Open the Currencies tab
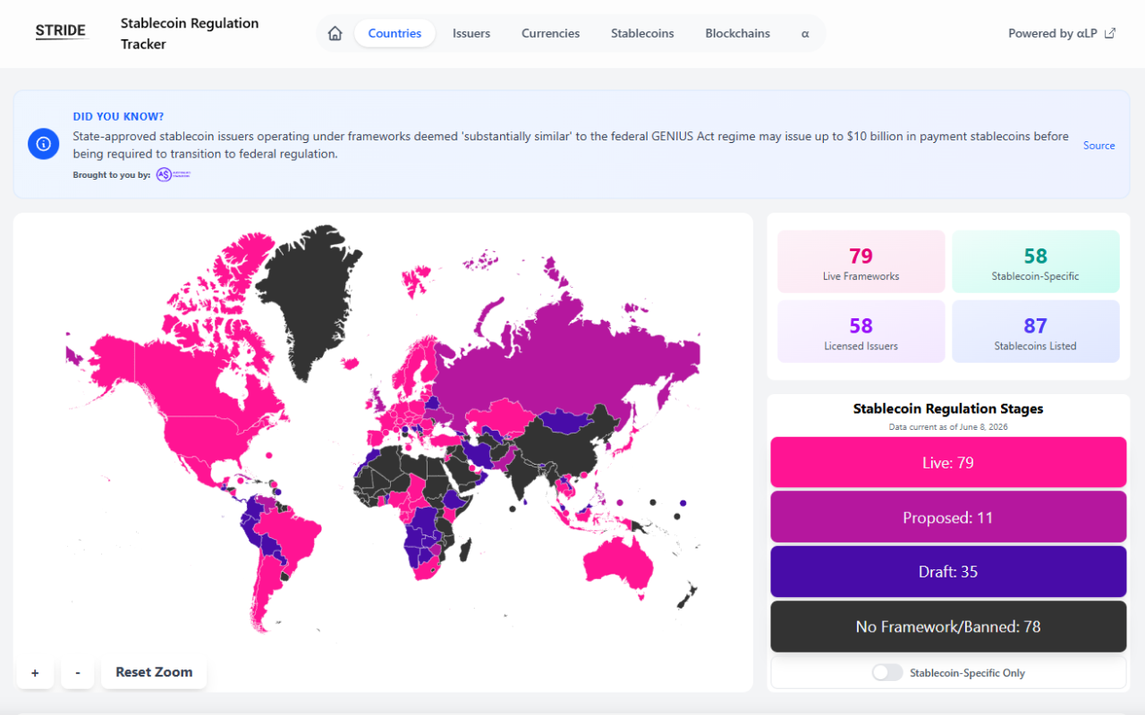The height and width of the screenshot is (715, 1145). click(x=551, y=33)
